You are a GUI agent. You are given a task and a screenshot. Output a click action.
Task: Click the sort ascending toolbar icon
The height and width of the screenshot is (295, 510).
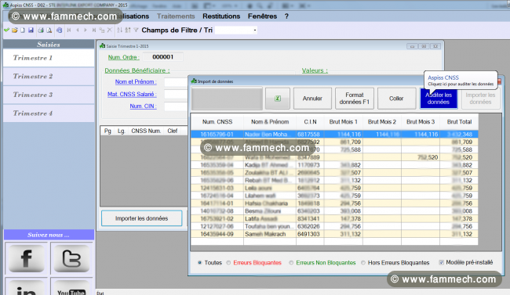[x=120, y=31]
